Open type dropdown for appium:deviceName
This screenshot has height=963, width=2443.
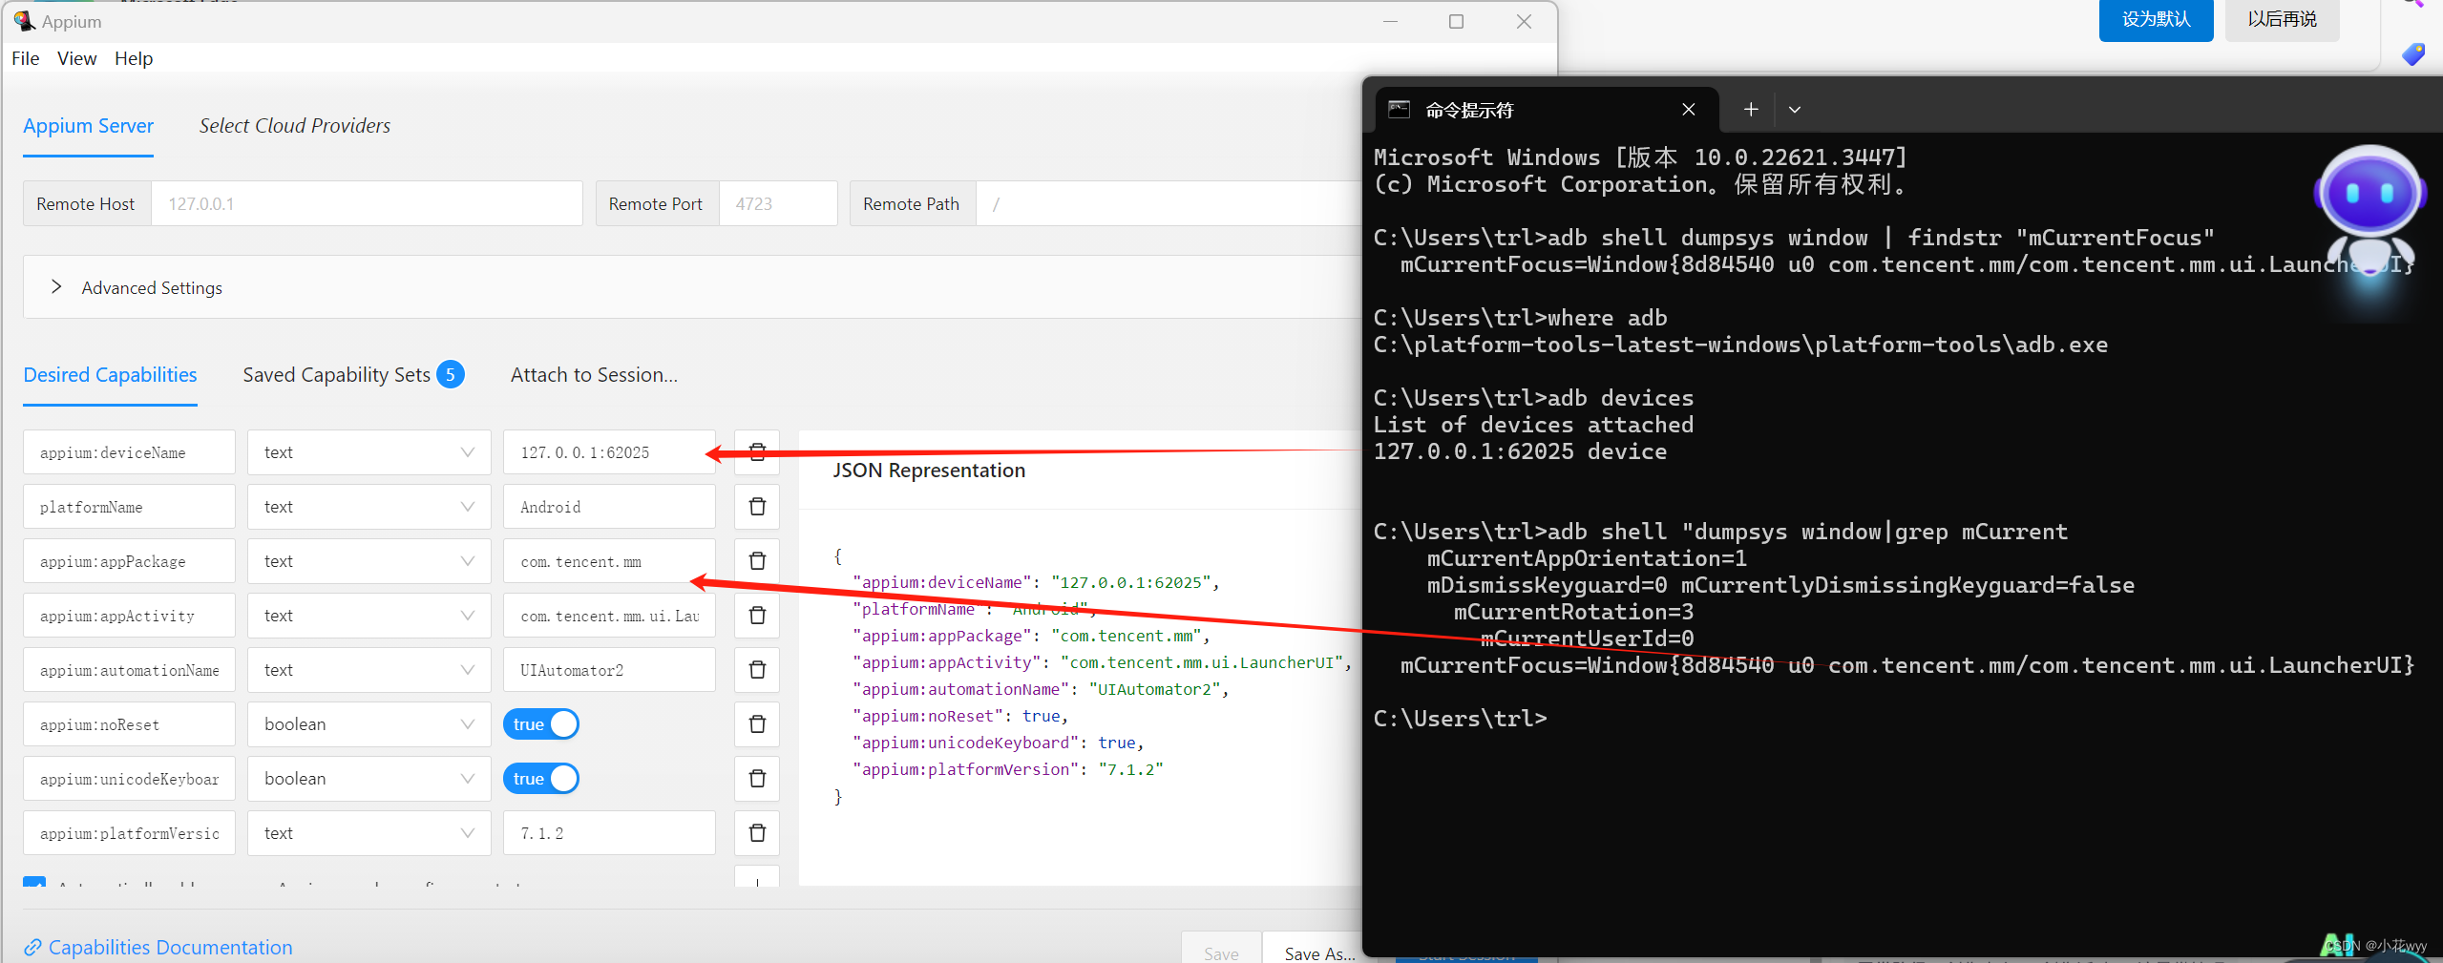point(369,452)
